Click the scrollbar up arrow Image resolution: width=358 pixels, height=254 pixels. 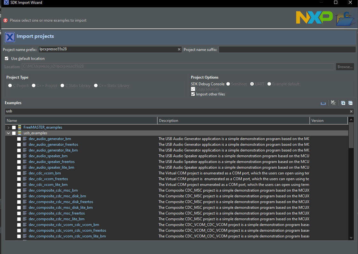[x=351, y=120]
